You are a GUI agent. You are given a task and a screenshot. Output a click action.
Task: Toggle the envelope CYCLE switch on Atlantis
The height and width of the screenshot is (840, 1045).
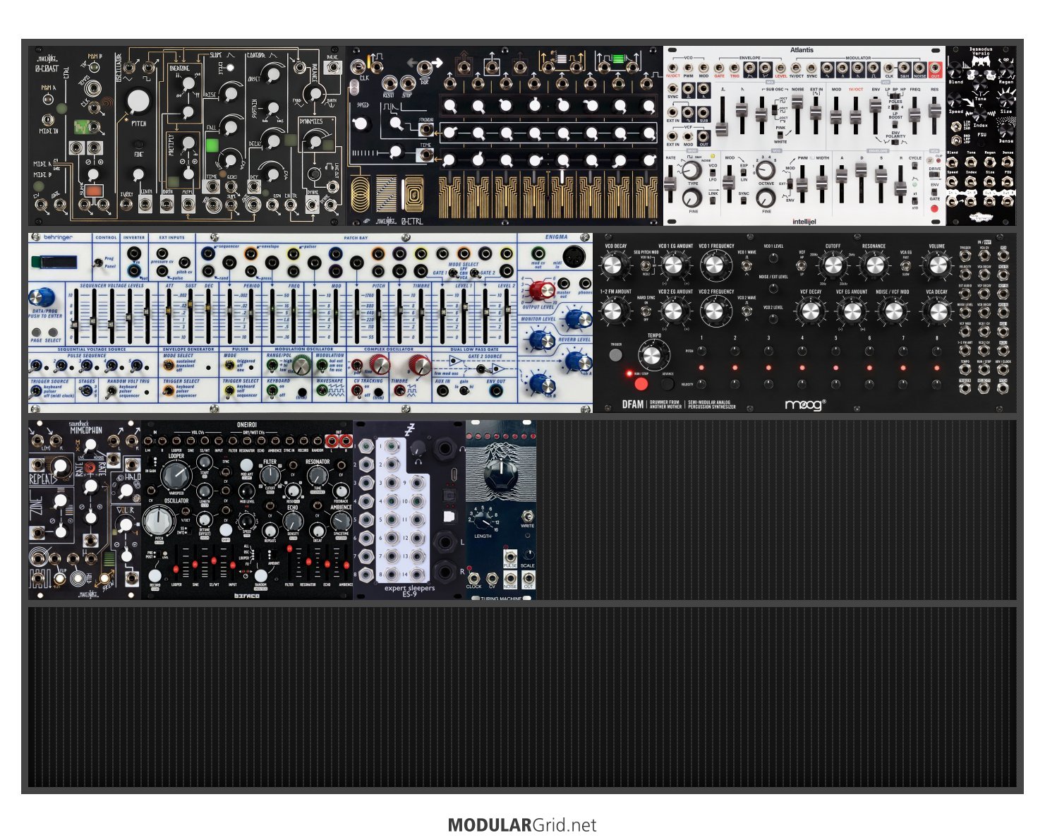915,167
